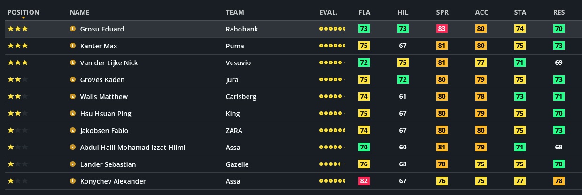This screenshot has height=195, width=582.
Task: Open info icon for Walls Matthew
Action: tap(73, 97)
